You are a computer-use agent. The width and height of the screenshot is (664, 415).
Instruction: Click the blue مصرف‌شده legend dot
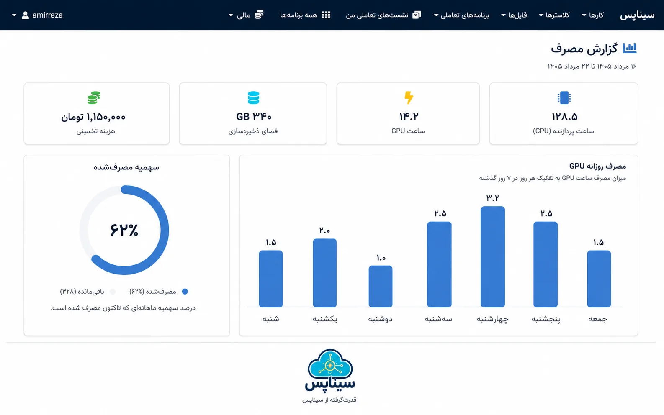pos(185,292)
